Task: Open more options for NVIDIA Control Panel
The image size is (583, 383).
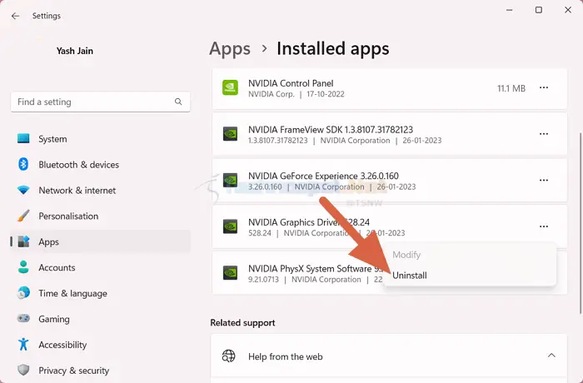Action: pos(544,87)
